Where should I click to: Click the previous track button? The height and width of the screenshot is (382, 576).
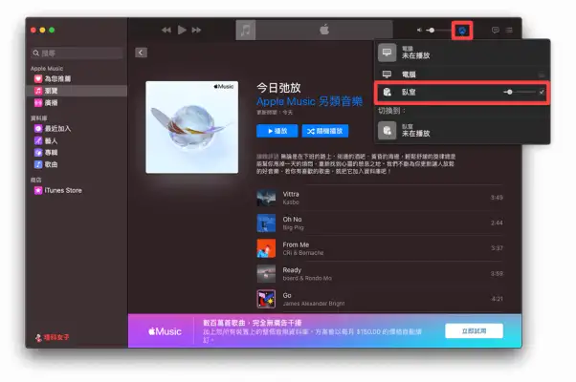pyautogui.click(x=166, y=30)
